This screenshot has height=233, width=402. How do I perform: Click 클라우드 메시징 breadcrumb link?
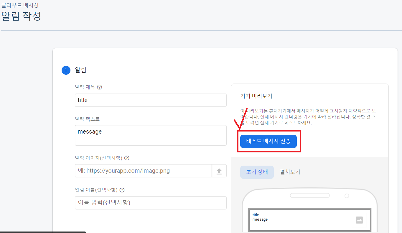20,5
